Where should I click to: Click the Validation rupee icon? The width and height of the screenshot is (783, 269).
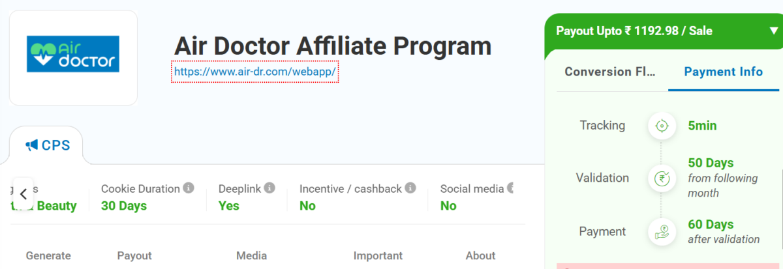point(661,178)
